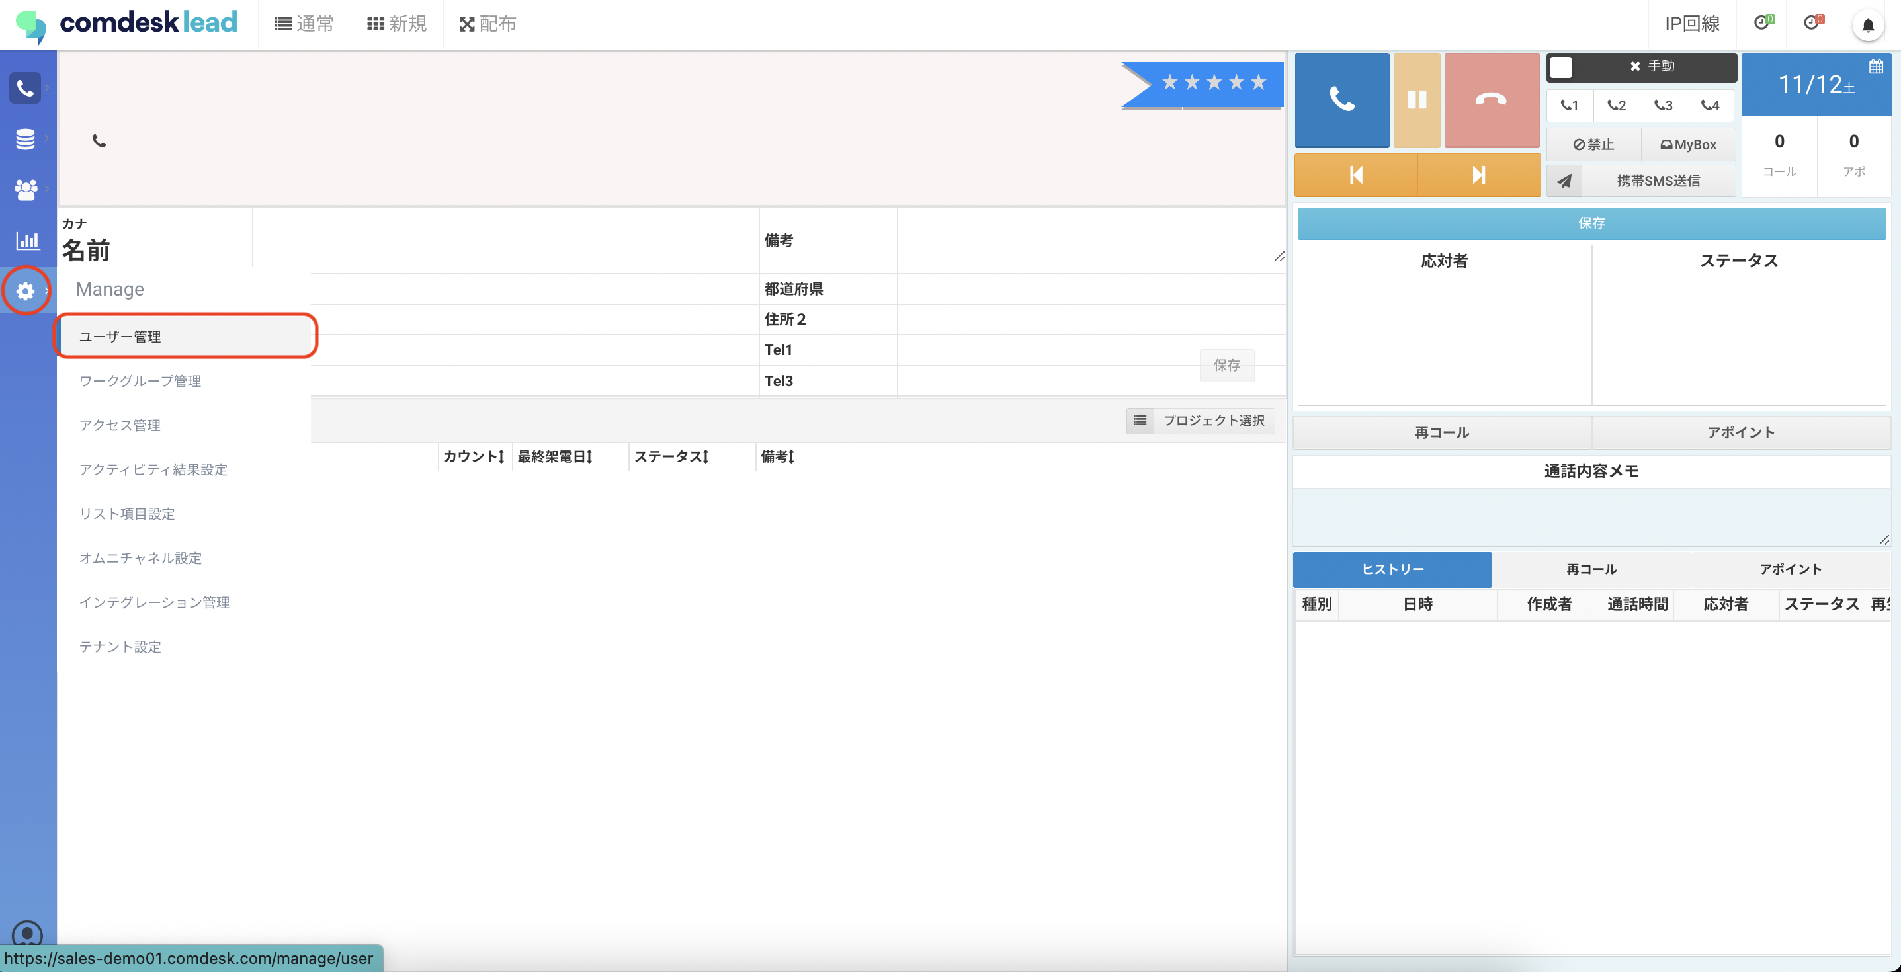Open the notification bell icon
Image resolution: width=1901 pixels, height=972 pixels.
[1867, 25]
